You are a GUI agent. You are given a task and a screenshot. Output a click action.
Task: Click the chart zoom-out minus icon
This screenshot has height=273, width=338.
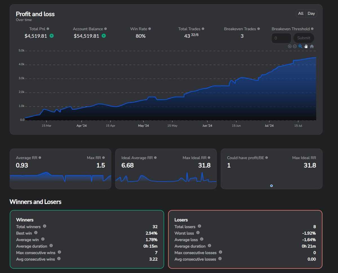pyautogui.click(x=295, y=46)
